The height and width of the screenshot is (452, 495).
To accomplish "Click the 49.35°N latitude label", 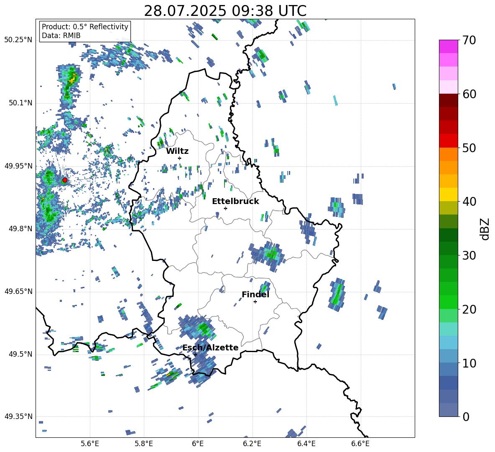I will (18, 416).
